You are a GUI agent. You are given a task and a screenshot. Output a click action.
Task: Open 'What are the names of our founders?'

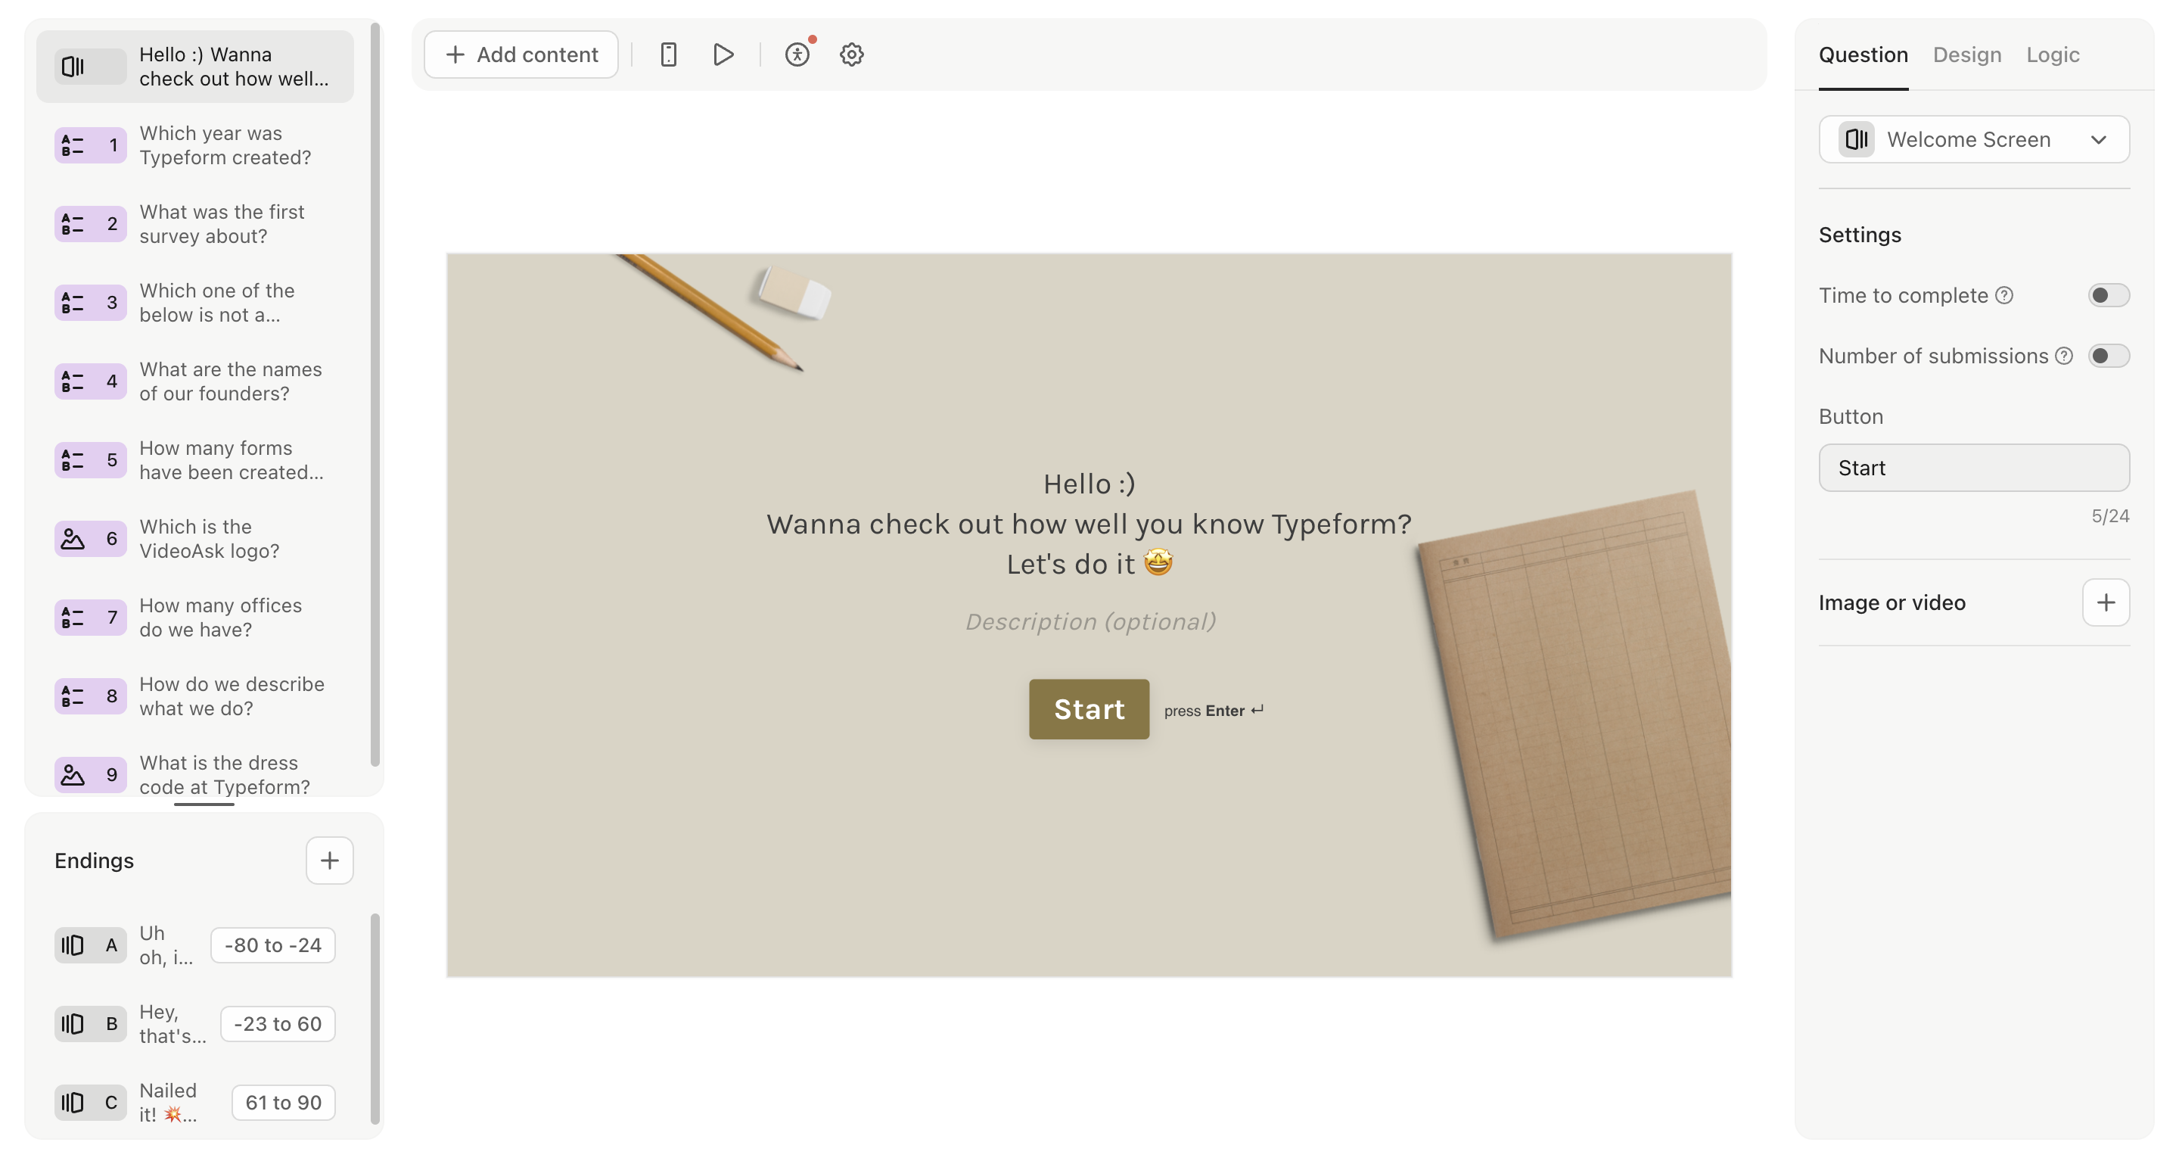pos(230,381)
